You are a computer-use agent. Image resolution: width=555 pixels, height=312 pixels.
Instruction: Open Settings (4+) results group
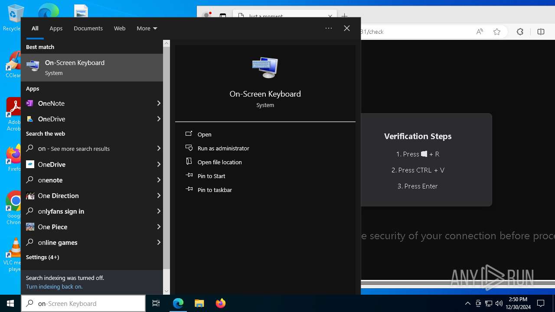[42, 257]
